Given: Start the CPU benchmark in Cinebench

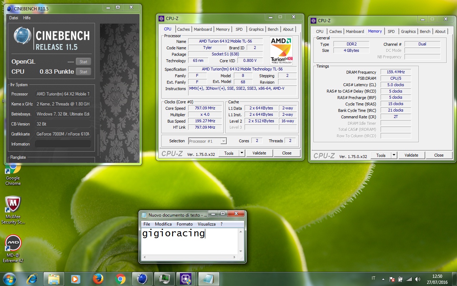Looking at the screenshot, I should (x=84, y=72).
